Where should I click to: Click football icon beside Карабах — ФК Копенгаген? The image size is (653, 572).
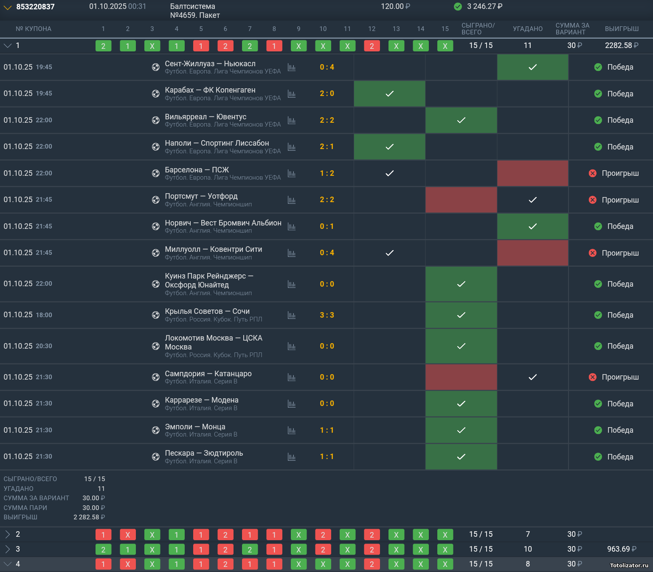pos(156,93)
